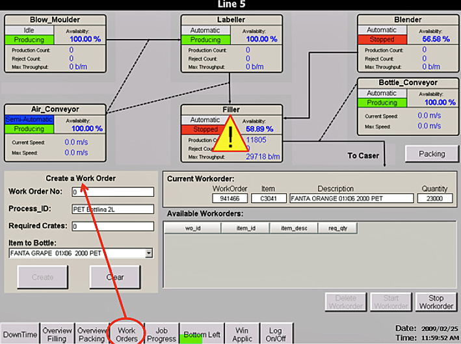Click Blender red Stopped status indicator
461x344 pixels.
[x=382, y=39]
